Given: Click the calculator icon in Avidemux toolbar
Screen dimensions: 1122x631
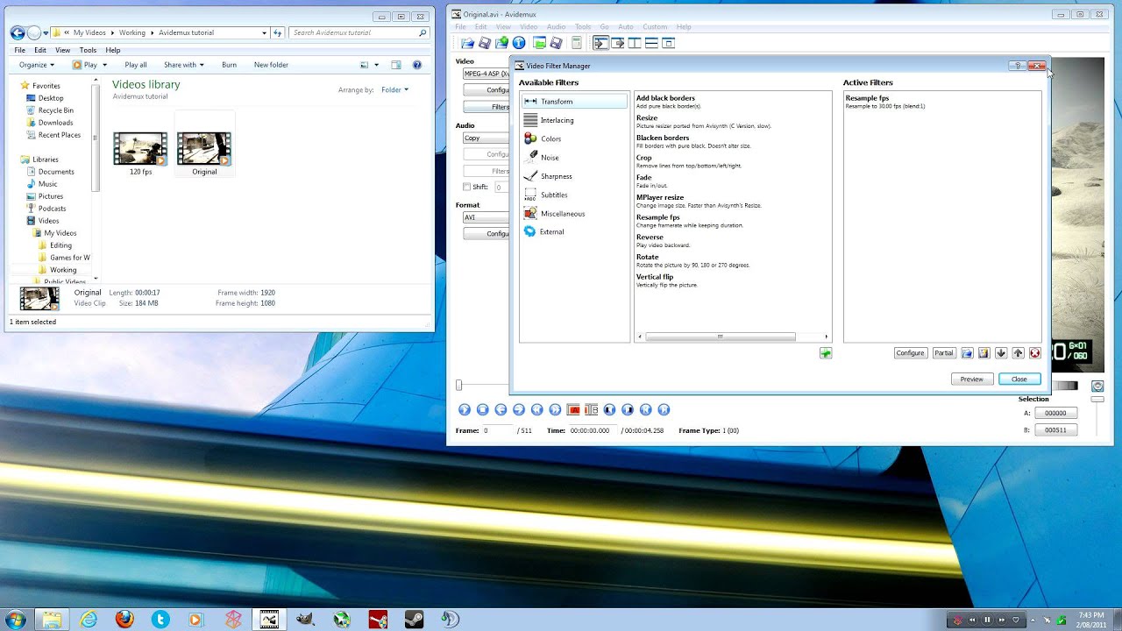Looking at the screenshot, I should [x=576, y=43].
